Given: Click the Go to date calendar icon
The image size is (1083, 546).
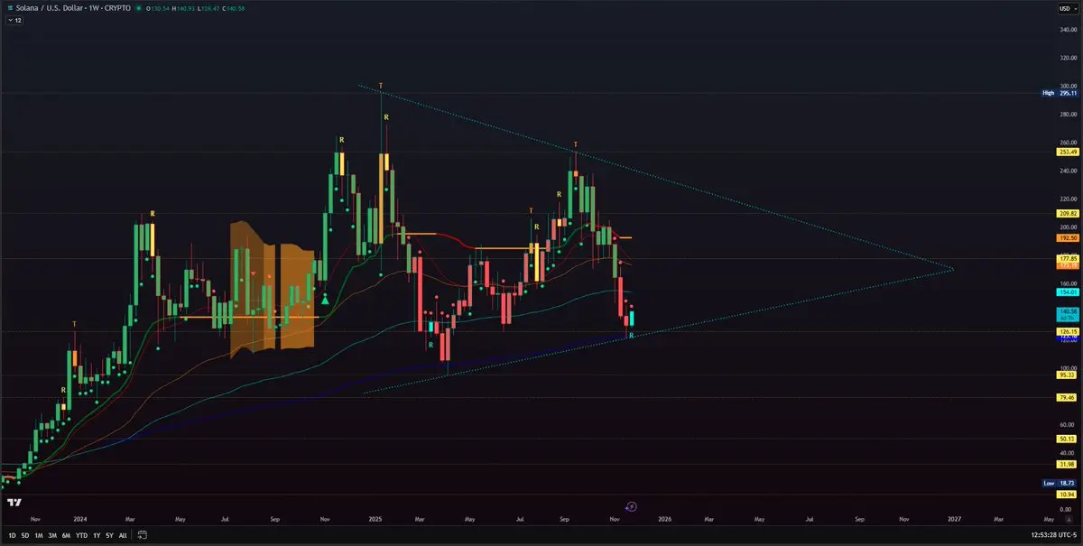Looking at the screenshot, I should click(x=144, y=535).
